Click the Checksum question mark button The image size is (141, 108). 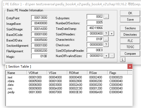tap(106, 45)
